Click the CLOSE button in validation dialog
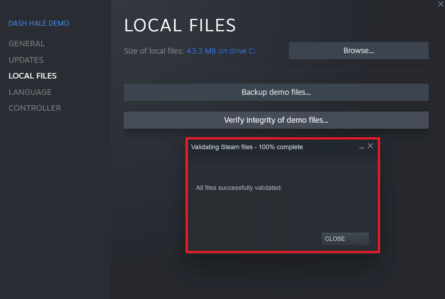445x299 pixels. [345, 239]
